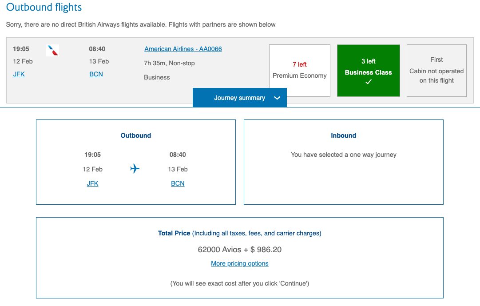Click the 7 left availability indicator
Viewport: 480px width, 306px height.
point(299,64)
